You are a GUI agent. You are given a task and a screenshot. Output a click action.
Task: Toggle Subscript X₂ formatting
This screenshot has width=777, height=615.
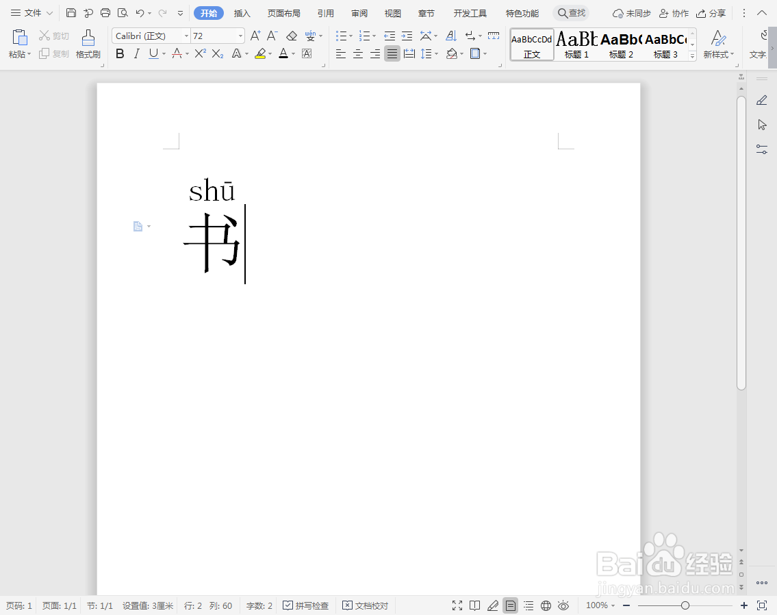218,53
